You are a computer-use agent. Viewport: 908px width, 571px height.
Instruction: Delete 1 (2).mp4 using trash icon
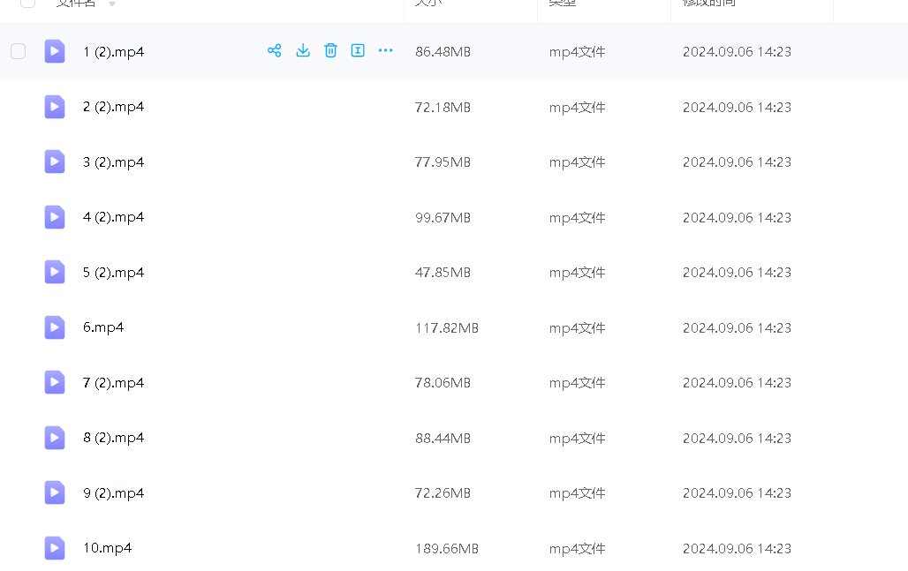(x=330, y=50)
